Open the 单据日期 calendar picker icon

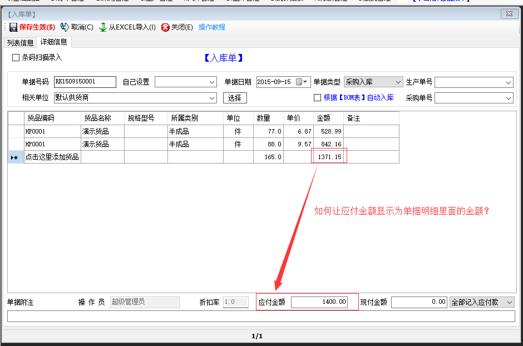(x=299, y=81)
